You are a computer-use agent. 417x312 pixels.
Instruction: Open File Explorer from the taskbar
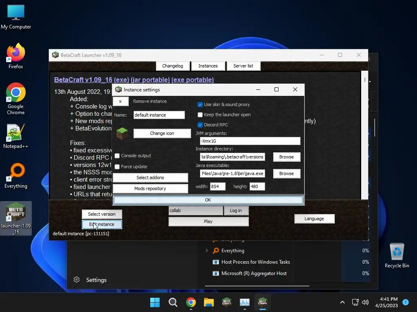pyautogui.click(x=209, y=302)
